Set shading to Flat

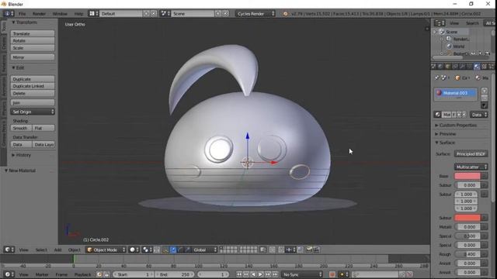coord(43,128)
